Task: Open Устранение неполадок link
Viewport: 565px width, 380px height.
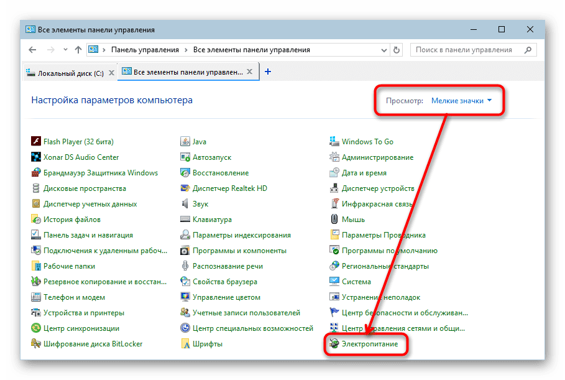Action: coord(381,297)
